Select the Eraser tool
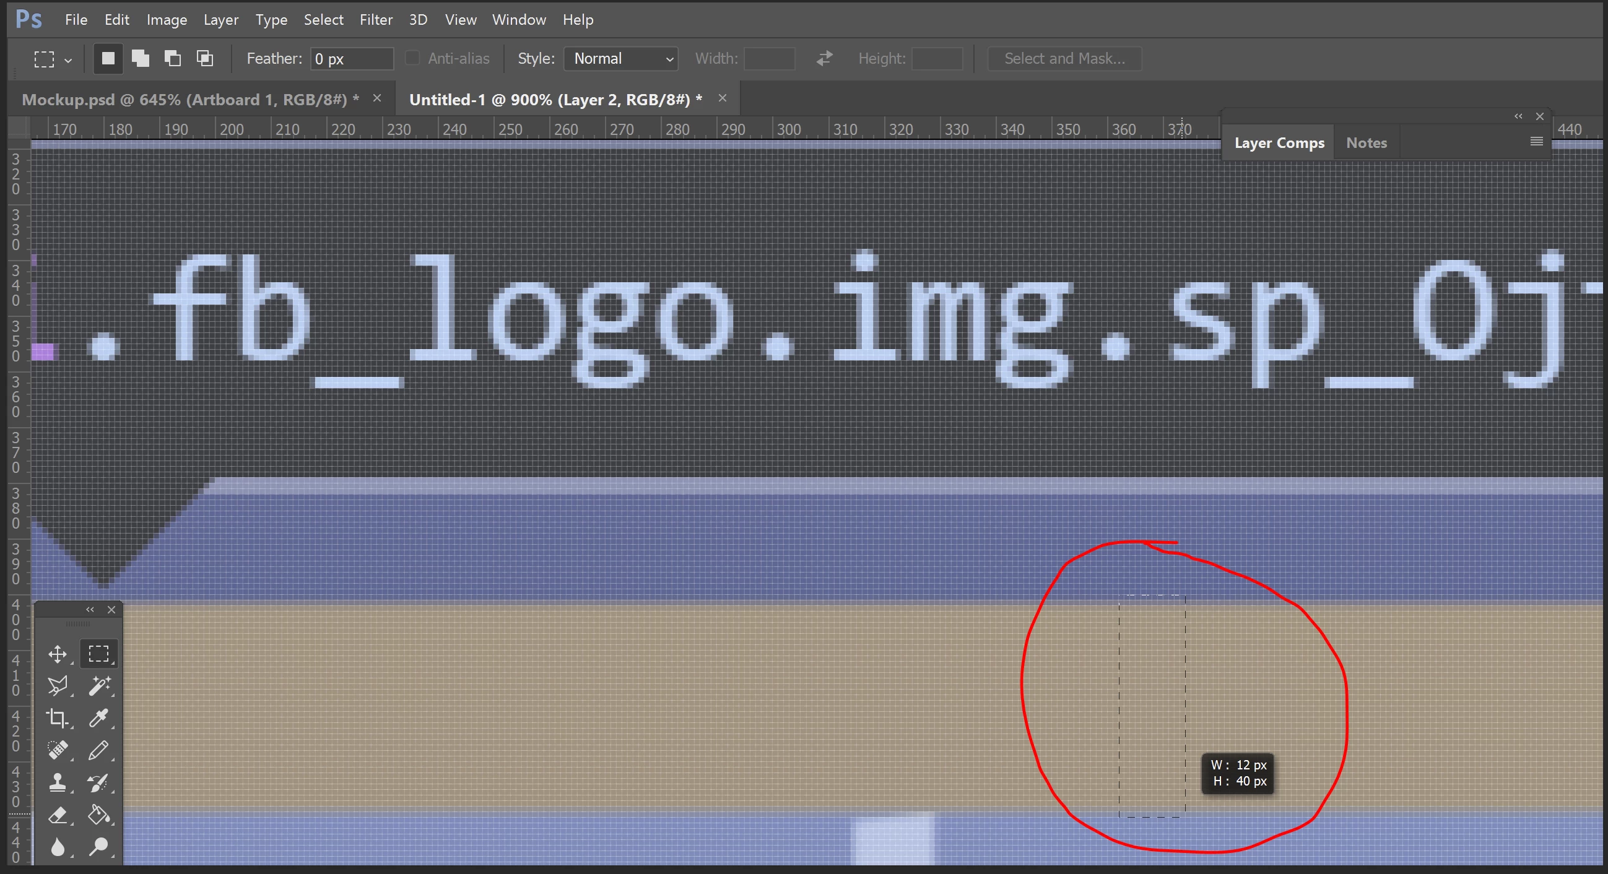This screenshot has width=1608, height=874. point(58,815)
